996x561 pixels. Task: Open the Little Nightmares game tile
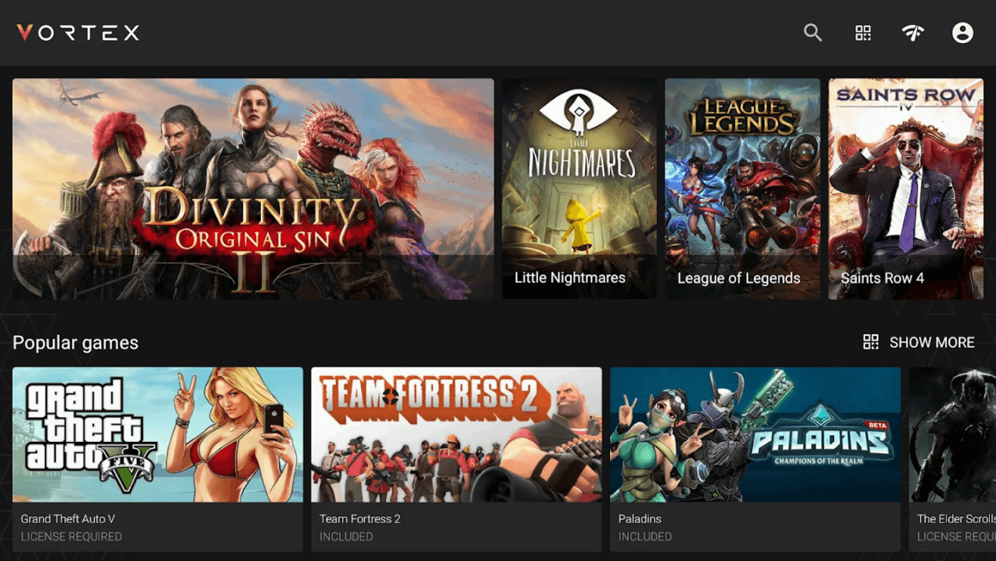coord(579,189)
